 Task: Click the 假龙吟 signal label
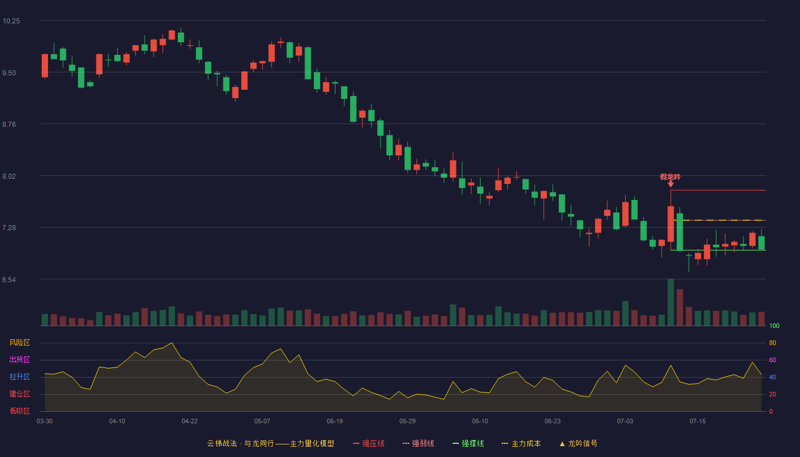coord(670,177)
